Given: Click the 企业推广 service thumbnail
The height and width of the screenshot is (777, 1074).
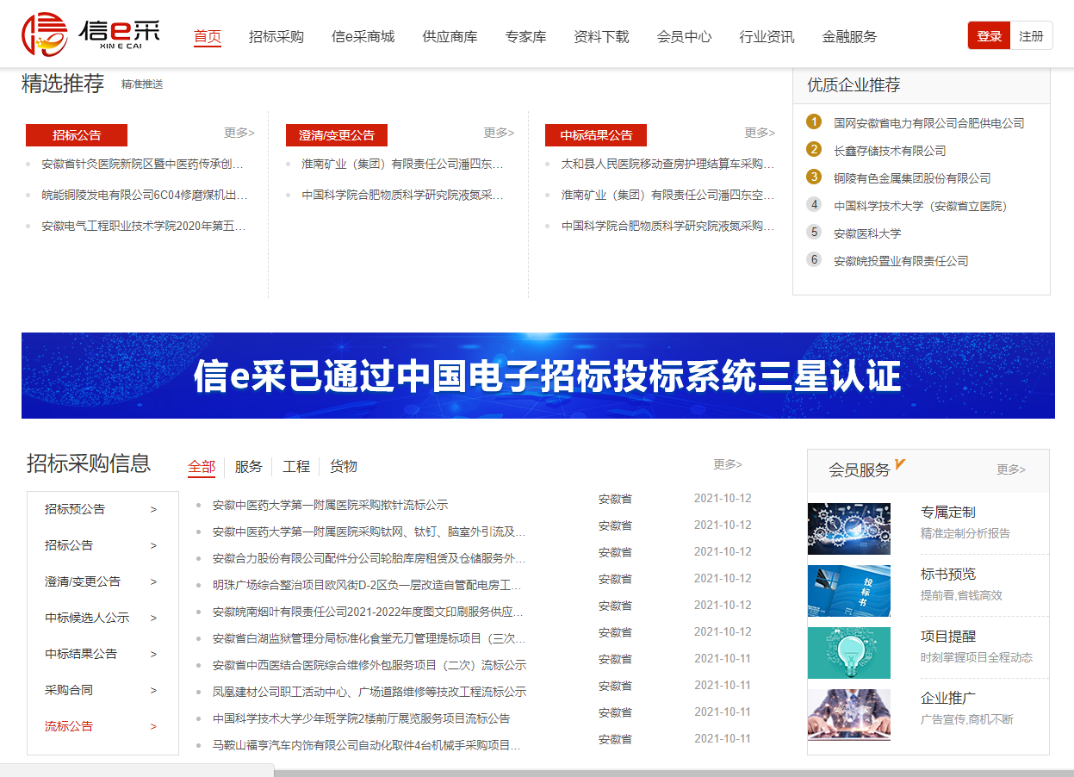Looking at the screenshot, I should tap(848, 714).
